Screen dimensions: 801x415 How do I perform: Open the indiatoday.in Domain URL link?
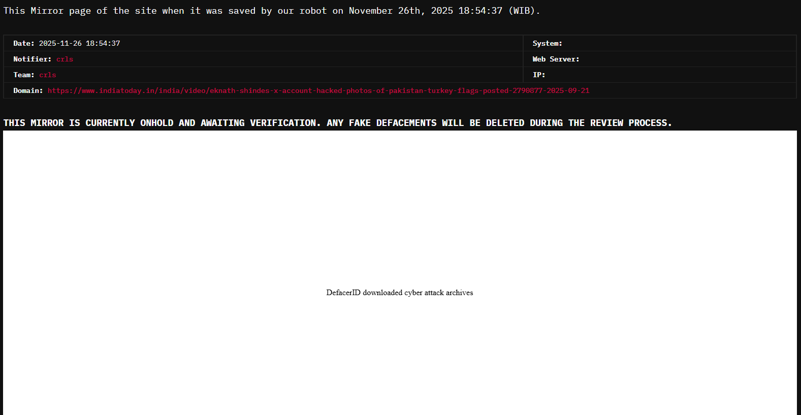click(318, 91)
